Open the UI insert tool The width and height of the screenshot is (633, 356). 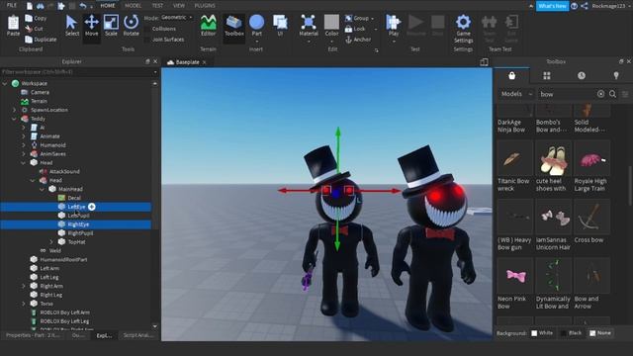[280, 25]
